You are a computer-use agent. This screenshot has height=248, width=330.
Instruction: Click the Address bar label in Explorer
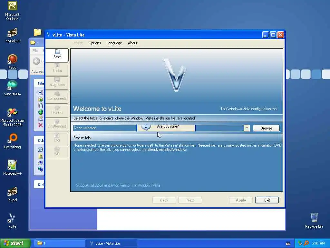37,71
